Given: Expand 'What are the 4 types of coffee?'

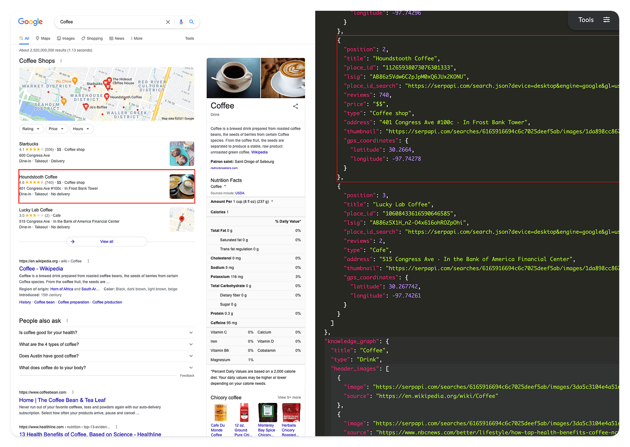Looking at the screenshot, I should tap(106, 345).
